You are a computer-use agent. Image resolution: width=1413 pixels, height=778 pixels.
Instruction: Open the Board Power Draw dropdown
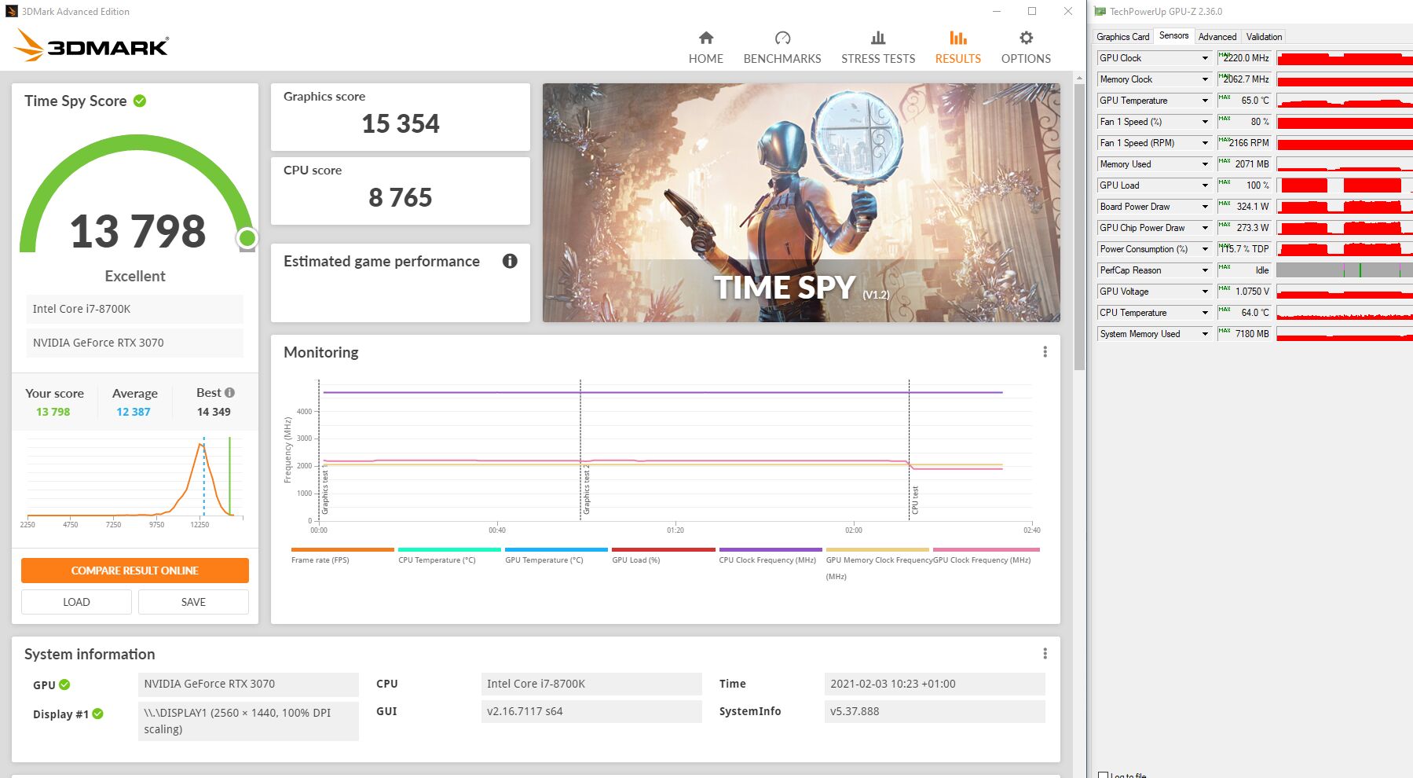(1205, 207)
